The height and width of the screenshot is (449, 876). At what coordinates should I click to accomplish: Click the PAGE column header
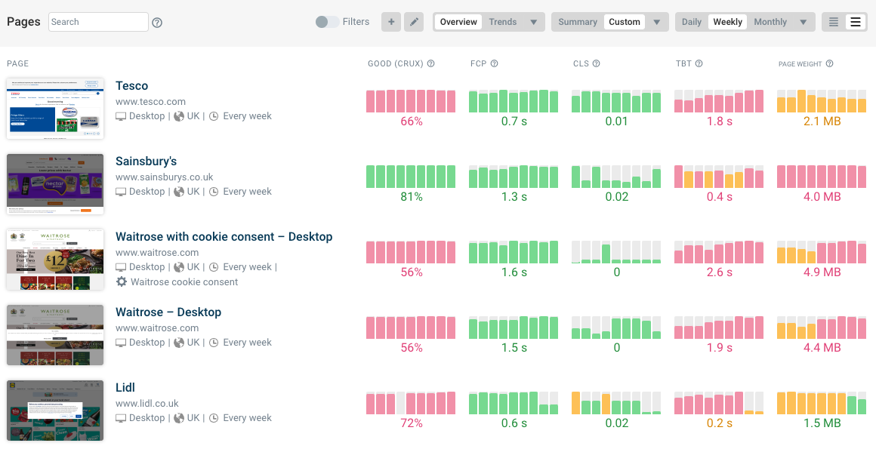click(18, 63)
